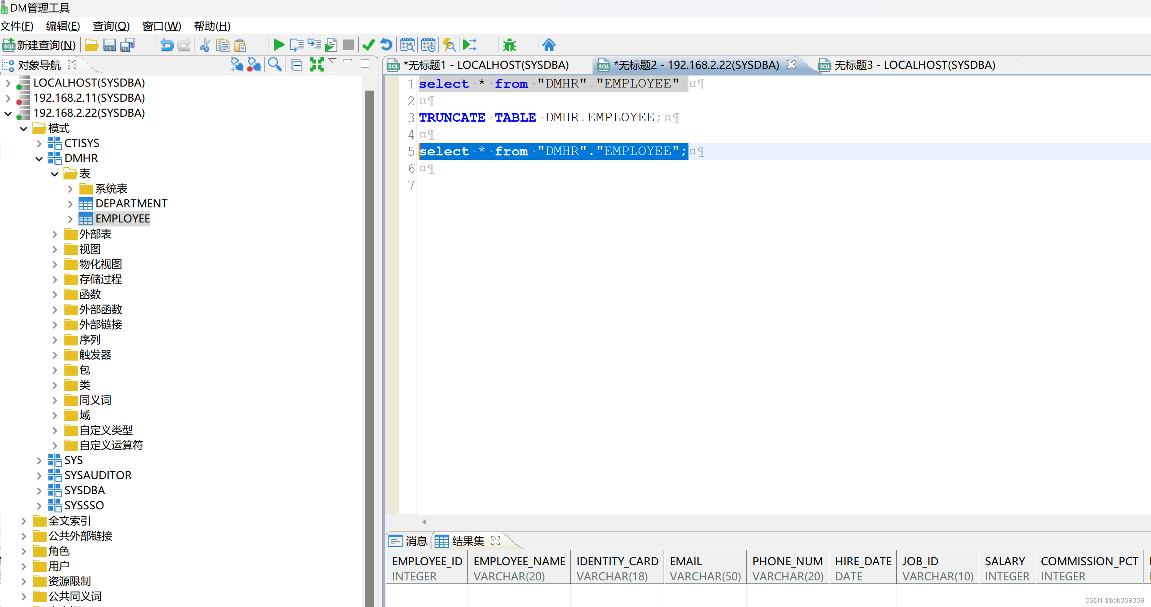
Task: Expand the 视图 folder
Action: (x=55, y=249)
